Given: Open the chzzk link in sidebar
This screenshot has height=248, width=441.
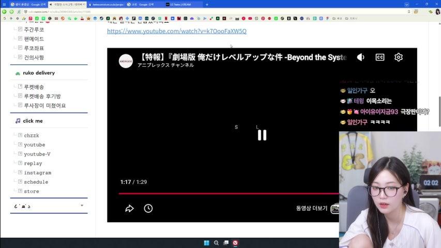Looking at the screenshot, I should tap(32, 135).
